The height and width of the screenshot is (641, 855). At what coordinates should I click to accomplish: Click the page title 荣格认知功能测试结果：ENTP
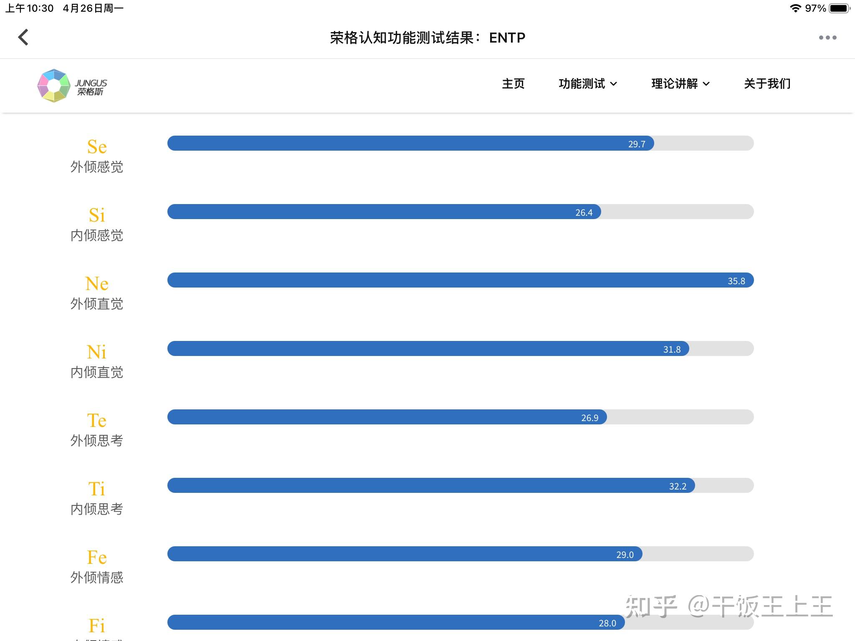(427, 38)
